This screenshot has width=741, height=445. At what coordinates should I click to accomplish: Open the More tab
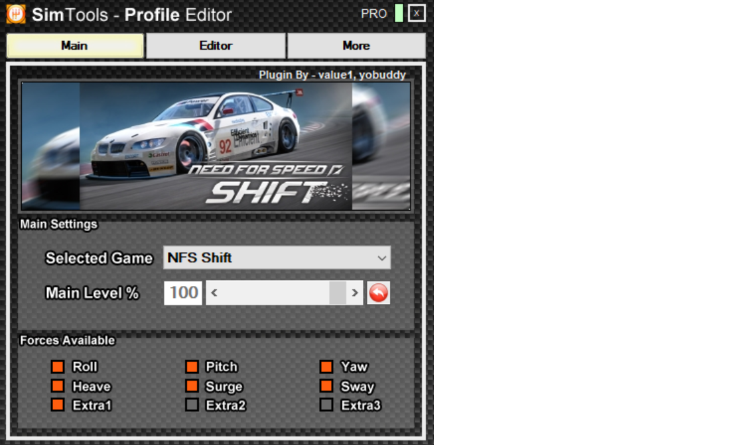pyautogui.click(x=356, y=46)
